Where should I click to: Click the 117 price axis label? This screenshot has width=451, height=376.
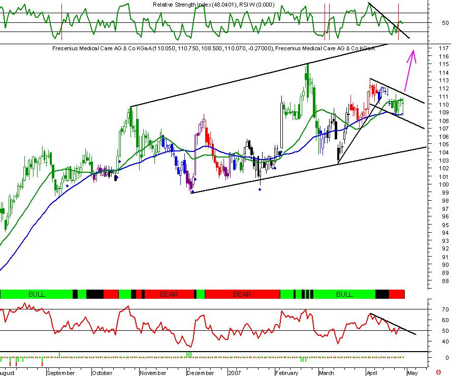(444, 48)
